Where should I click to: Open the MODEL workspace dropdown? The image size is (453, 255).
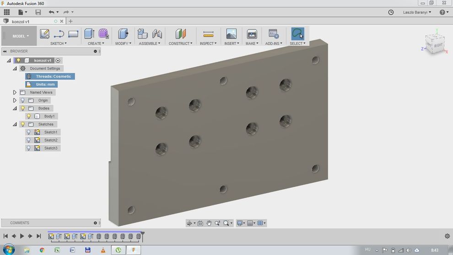[x=20, y=36]
